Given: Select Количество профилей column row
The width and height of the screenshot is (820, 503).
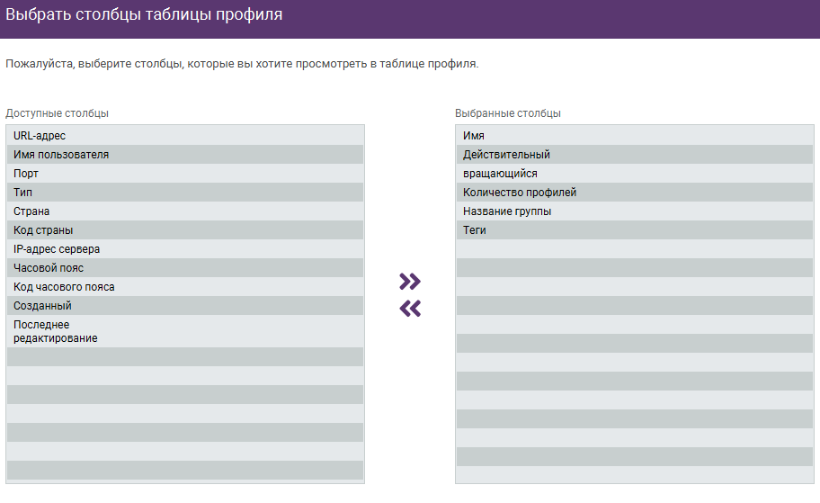Looking at the screenshot, I should tap(635, 192).
